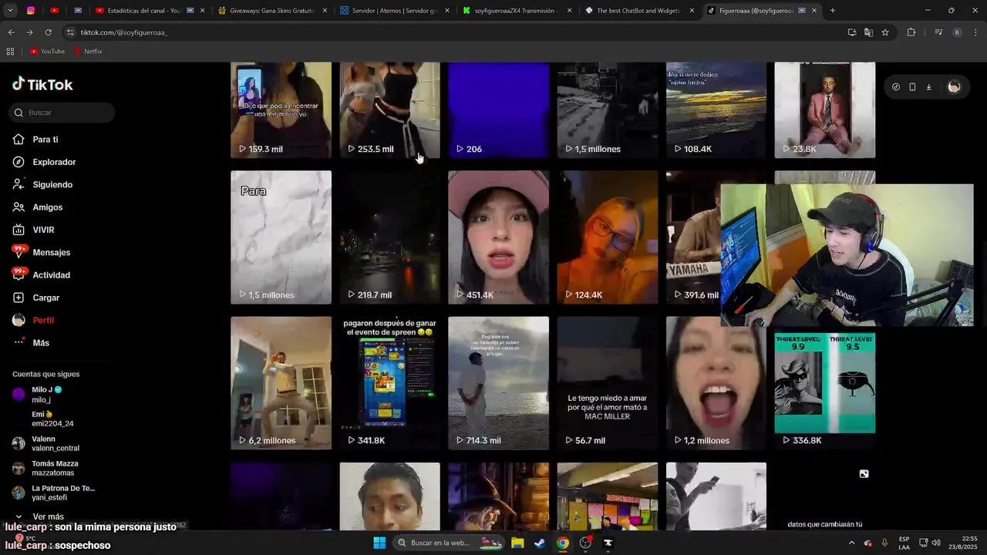
Task: Switch to Servidor Aternos tab
Action: (393, 11)
